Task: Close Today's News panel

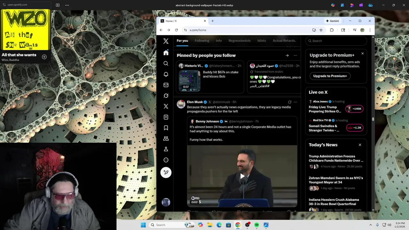Action: tap(360, 145)
